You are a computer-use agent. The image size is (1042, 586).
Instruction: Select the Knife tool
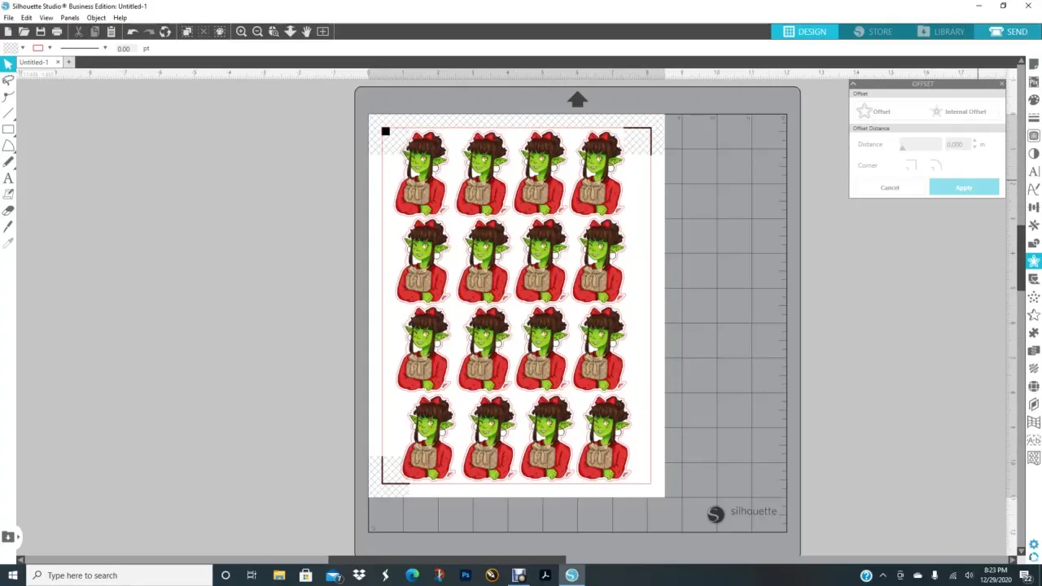[8, 226]
